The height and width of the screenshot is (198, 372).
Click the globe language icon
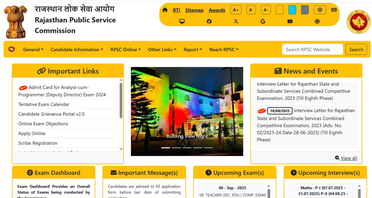coord(317,21)
